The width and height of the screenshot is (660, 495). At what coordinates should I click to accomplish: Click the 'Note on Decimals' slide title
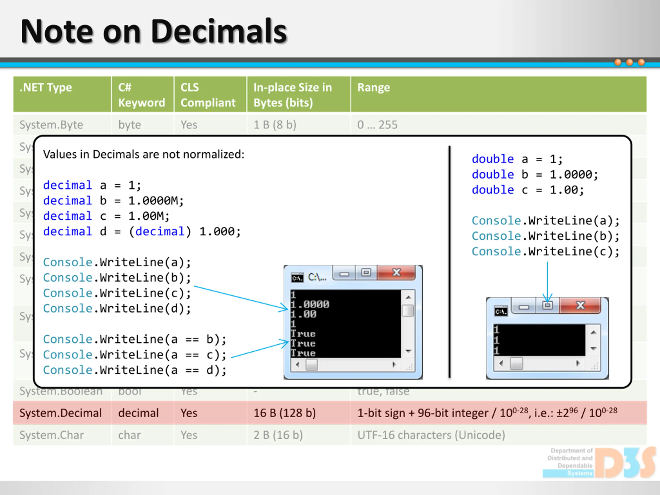pos(154,31)
